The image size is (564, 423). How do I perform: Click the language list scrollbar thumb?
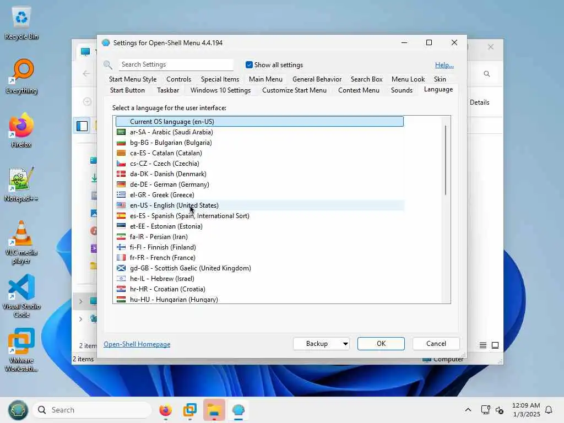446,160
